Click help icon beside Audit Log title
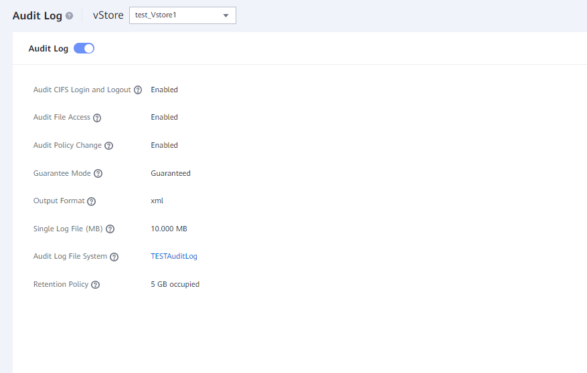Image resolution: width=587 pixels, height=373 pixels. (x=69, y=15)
